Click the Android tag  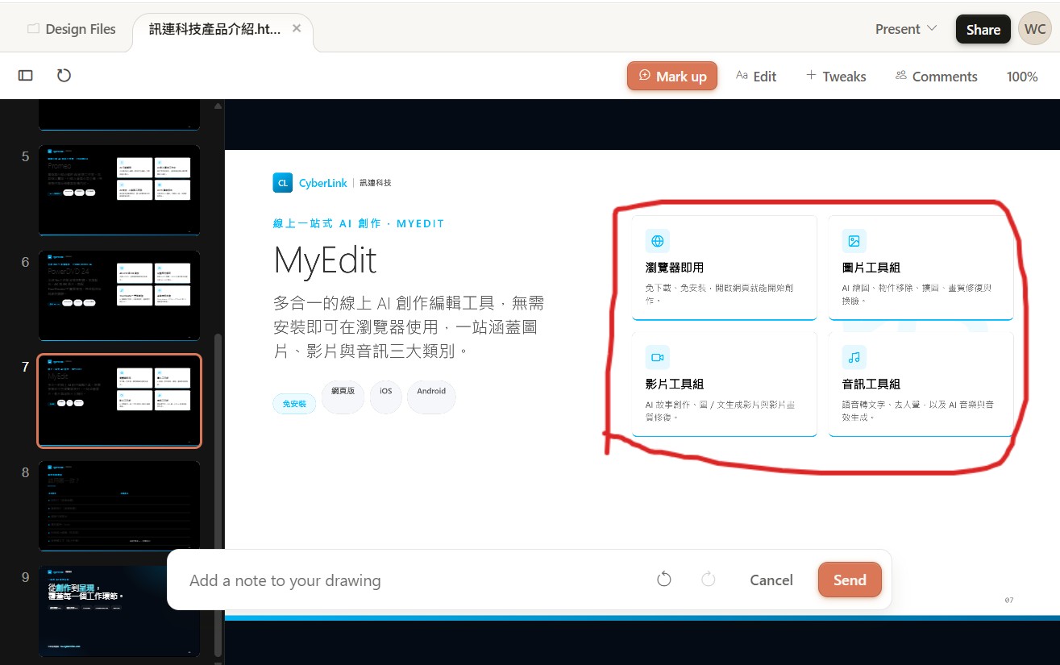pyautogui.click(x=431, y=397)
